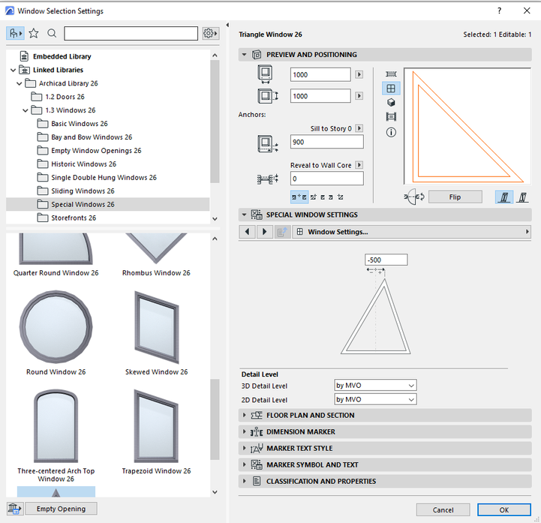Select Basic Windows 26 folder

[x=80, y=124]
